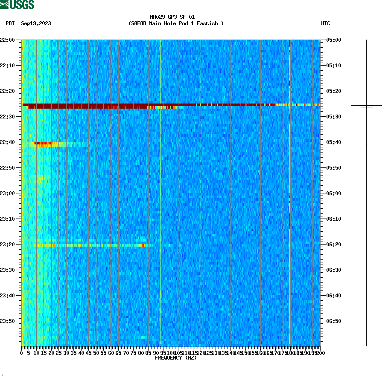Click the dark red event band near 22:26
Image resolution: width=385 pixels, height=380 pixels.
(171, 104)
